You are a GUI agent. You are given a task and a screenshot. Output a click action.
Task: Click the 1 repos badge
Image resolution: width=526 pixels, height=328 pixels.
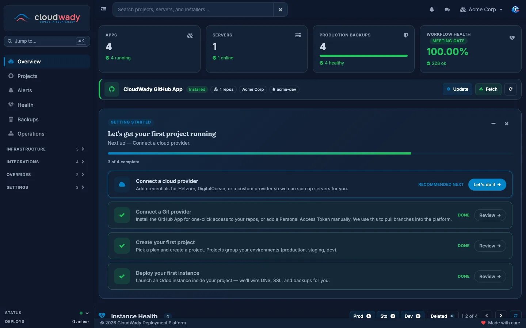pos(224,89)
